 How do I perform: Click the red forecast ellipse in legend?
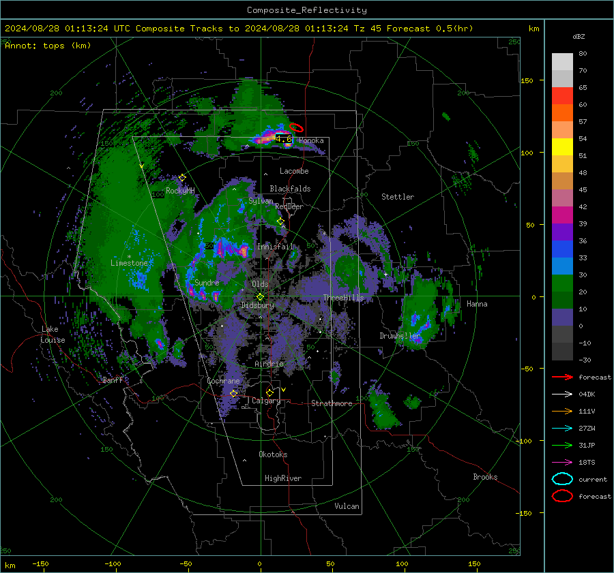562,496
